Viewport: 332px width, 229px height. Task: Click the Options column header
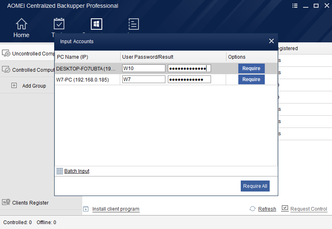point(237,57)
